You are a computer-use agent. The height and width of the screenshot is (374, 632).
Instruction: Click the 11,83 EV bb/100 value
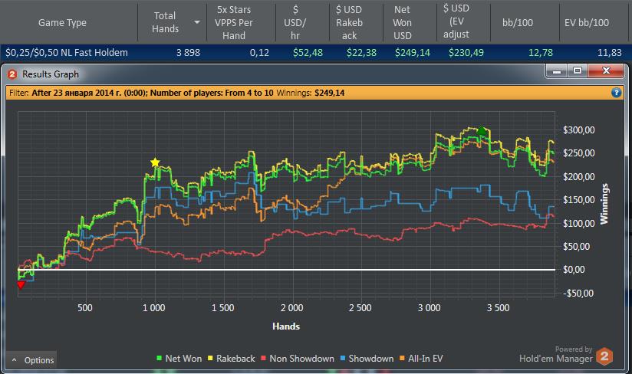pos(610,53)
